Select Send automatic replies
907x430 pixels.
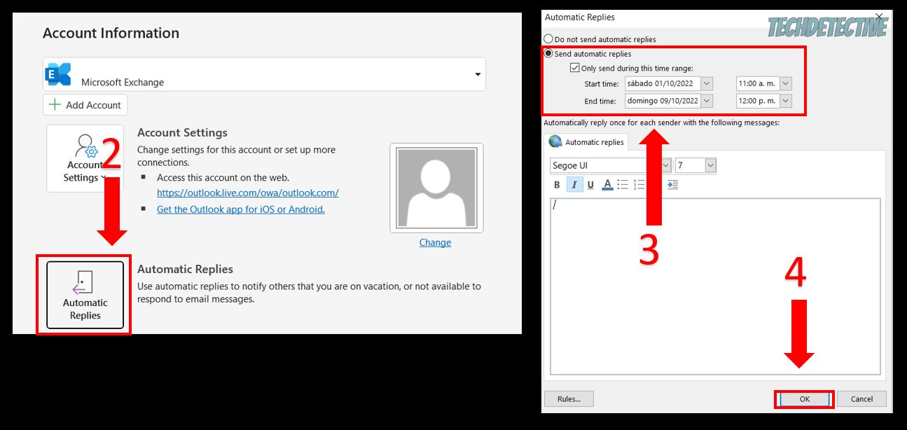tap(547, 54)
